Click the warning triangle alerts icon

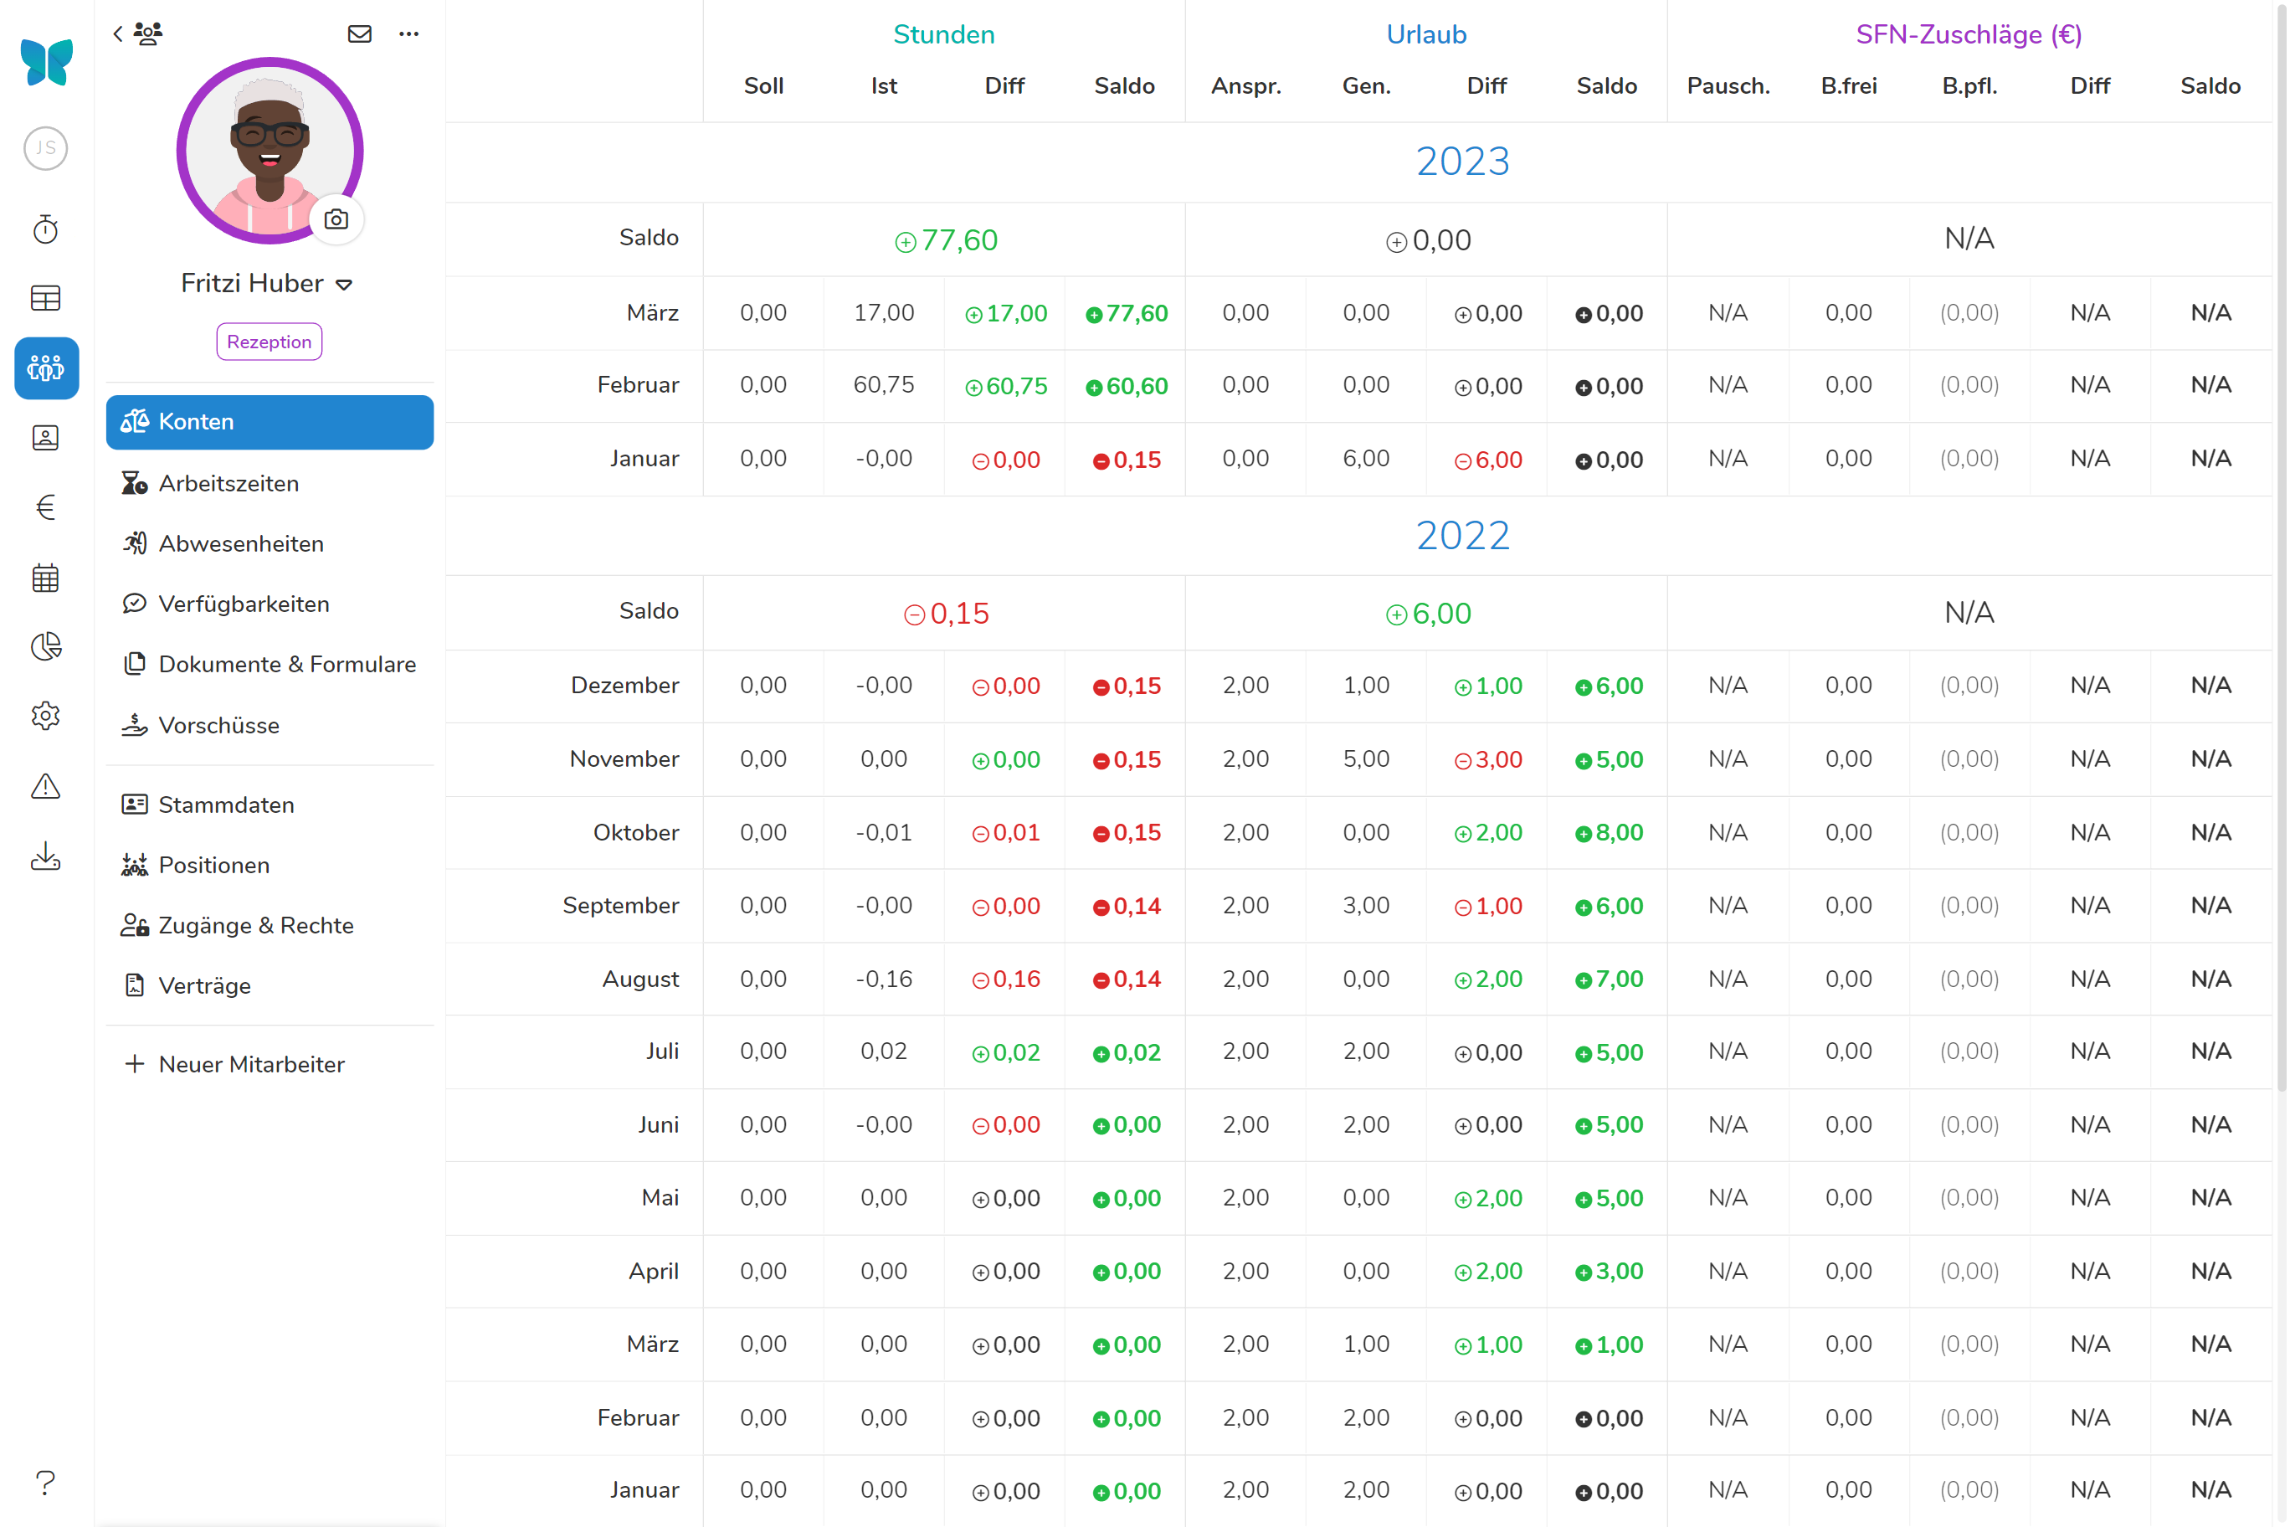(46, 786)
